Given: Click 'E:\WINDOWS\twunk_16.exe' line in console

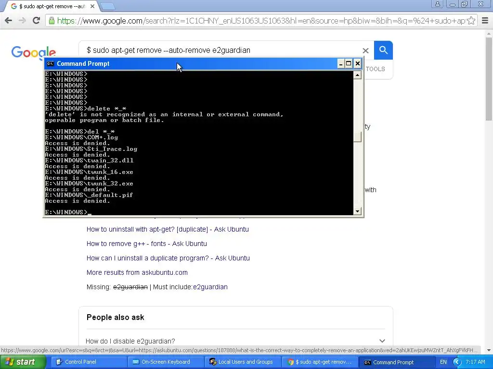Looking at the screenshot, I should coord(89,172).
